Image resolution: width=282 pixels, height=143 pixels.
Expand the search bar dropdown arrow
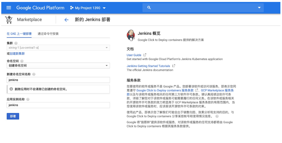[x=259, y=8]
